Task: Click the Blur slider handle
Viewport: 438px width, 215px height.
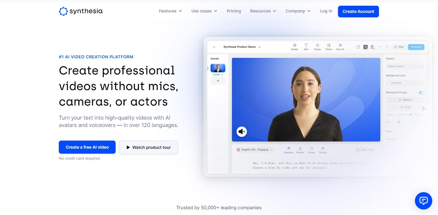Action: click(399, 122)
